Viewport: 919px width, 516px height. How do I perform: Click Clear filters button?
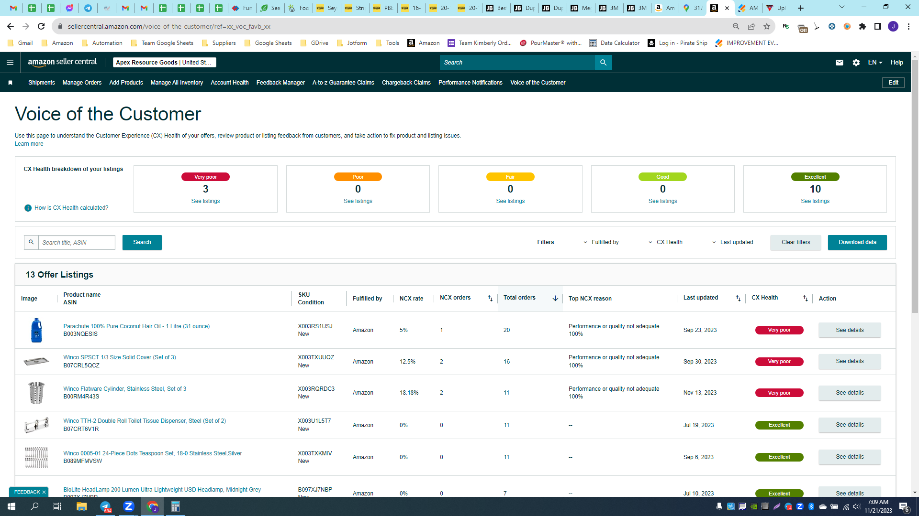tap(796, 242)
